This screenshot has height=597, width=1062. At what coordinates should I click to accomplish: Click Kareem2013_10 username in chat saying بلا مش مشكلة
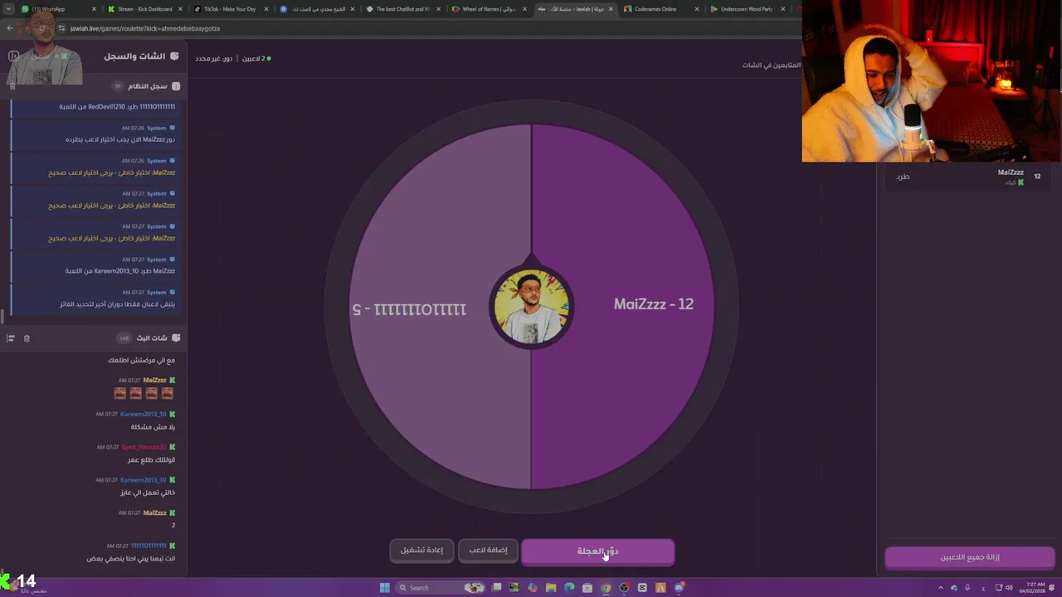pyautogui.click(x=143, y=414)
